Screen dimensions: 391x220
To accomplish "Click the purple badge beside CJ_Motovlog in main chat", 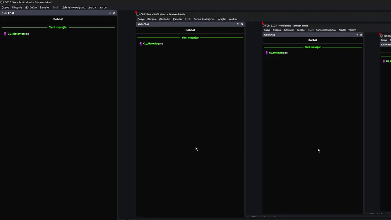I will pos(5,34).
